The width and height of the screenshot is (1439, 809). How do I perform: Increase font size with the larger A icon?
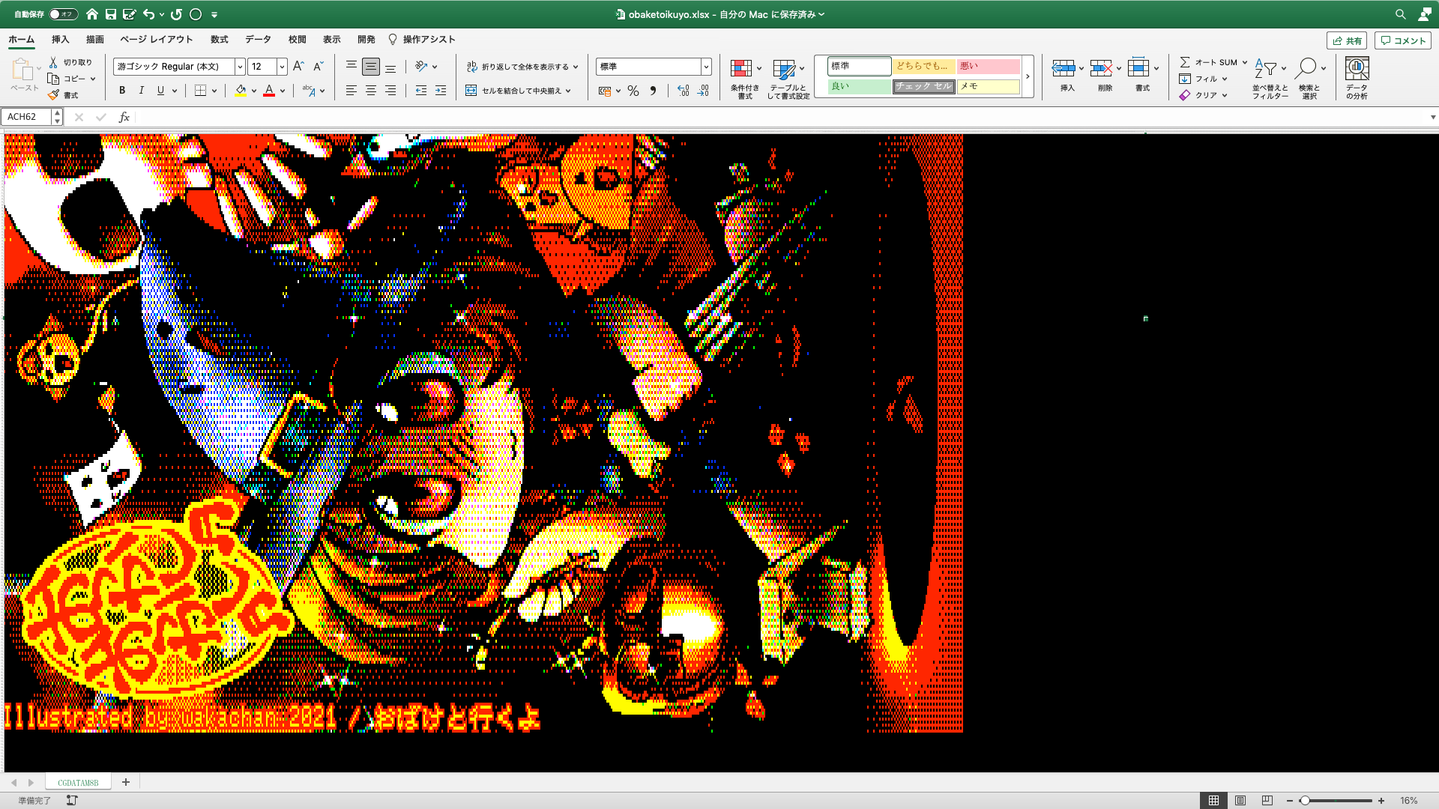[298, 67]
